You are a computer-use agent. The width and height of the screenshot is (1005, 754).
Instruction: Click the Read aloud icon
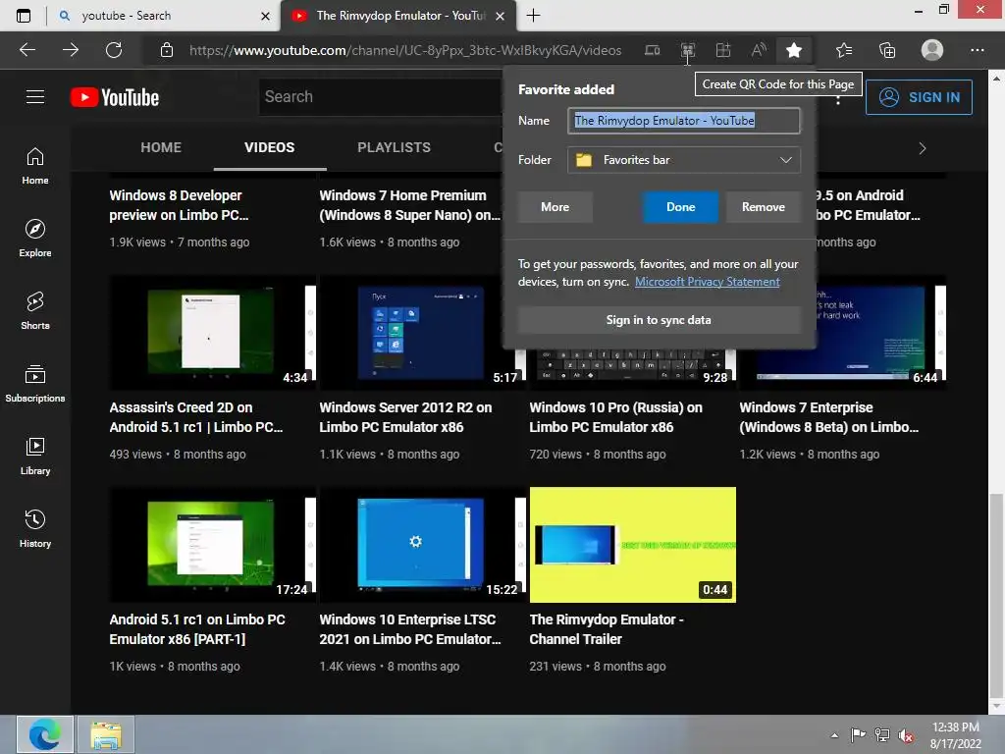click(x=759, y=50)
